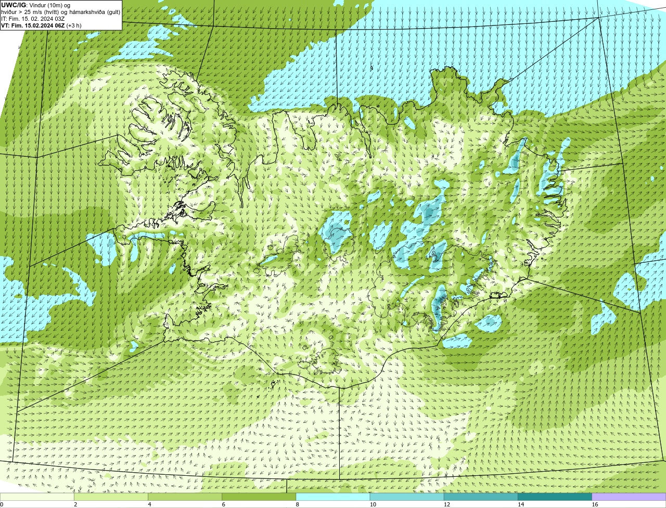
Task: Click the 12–14 m/s teal legend swatch
Action: [481, 497]
